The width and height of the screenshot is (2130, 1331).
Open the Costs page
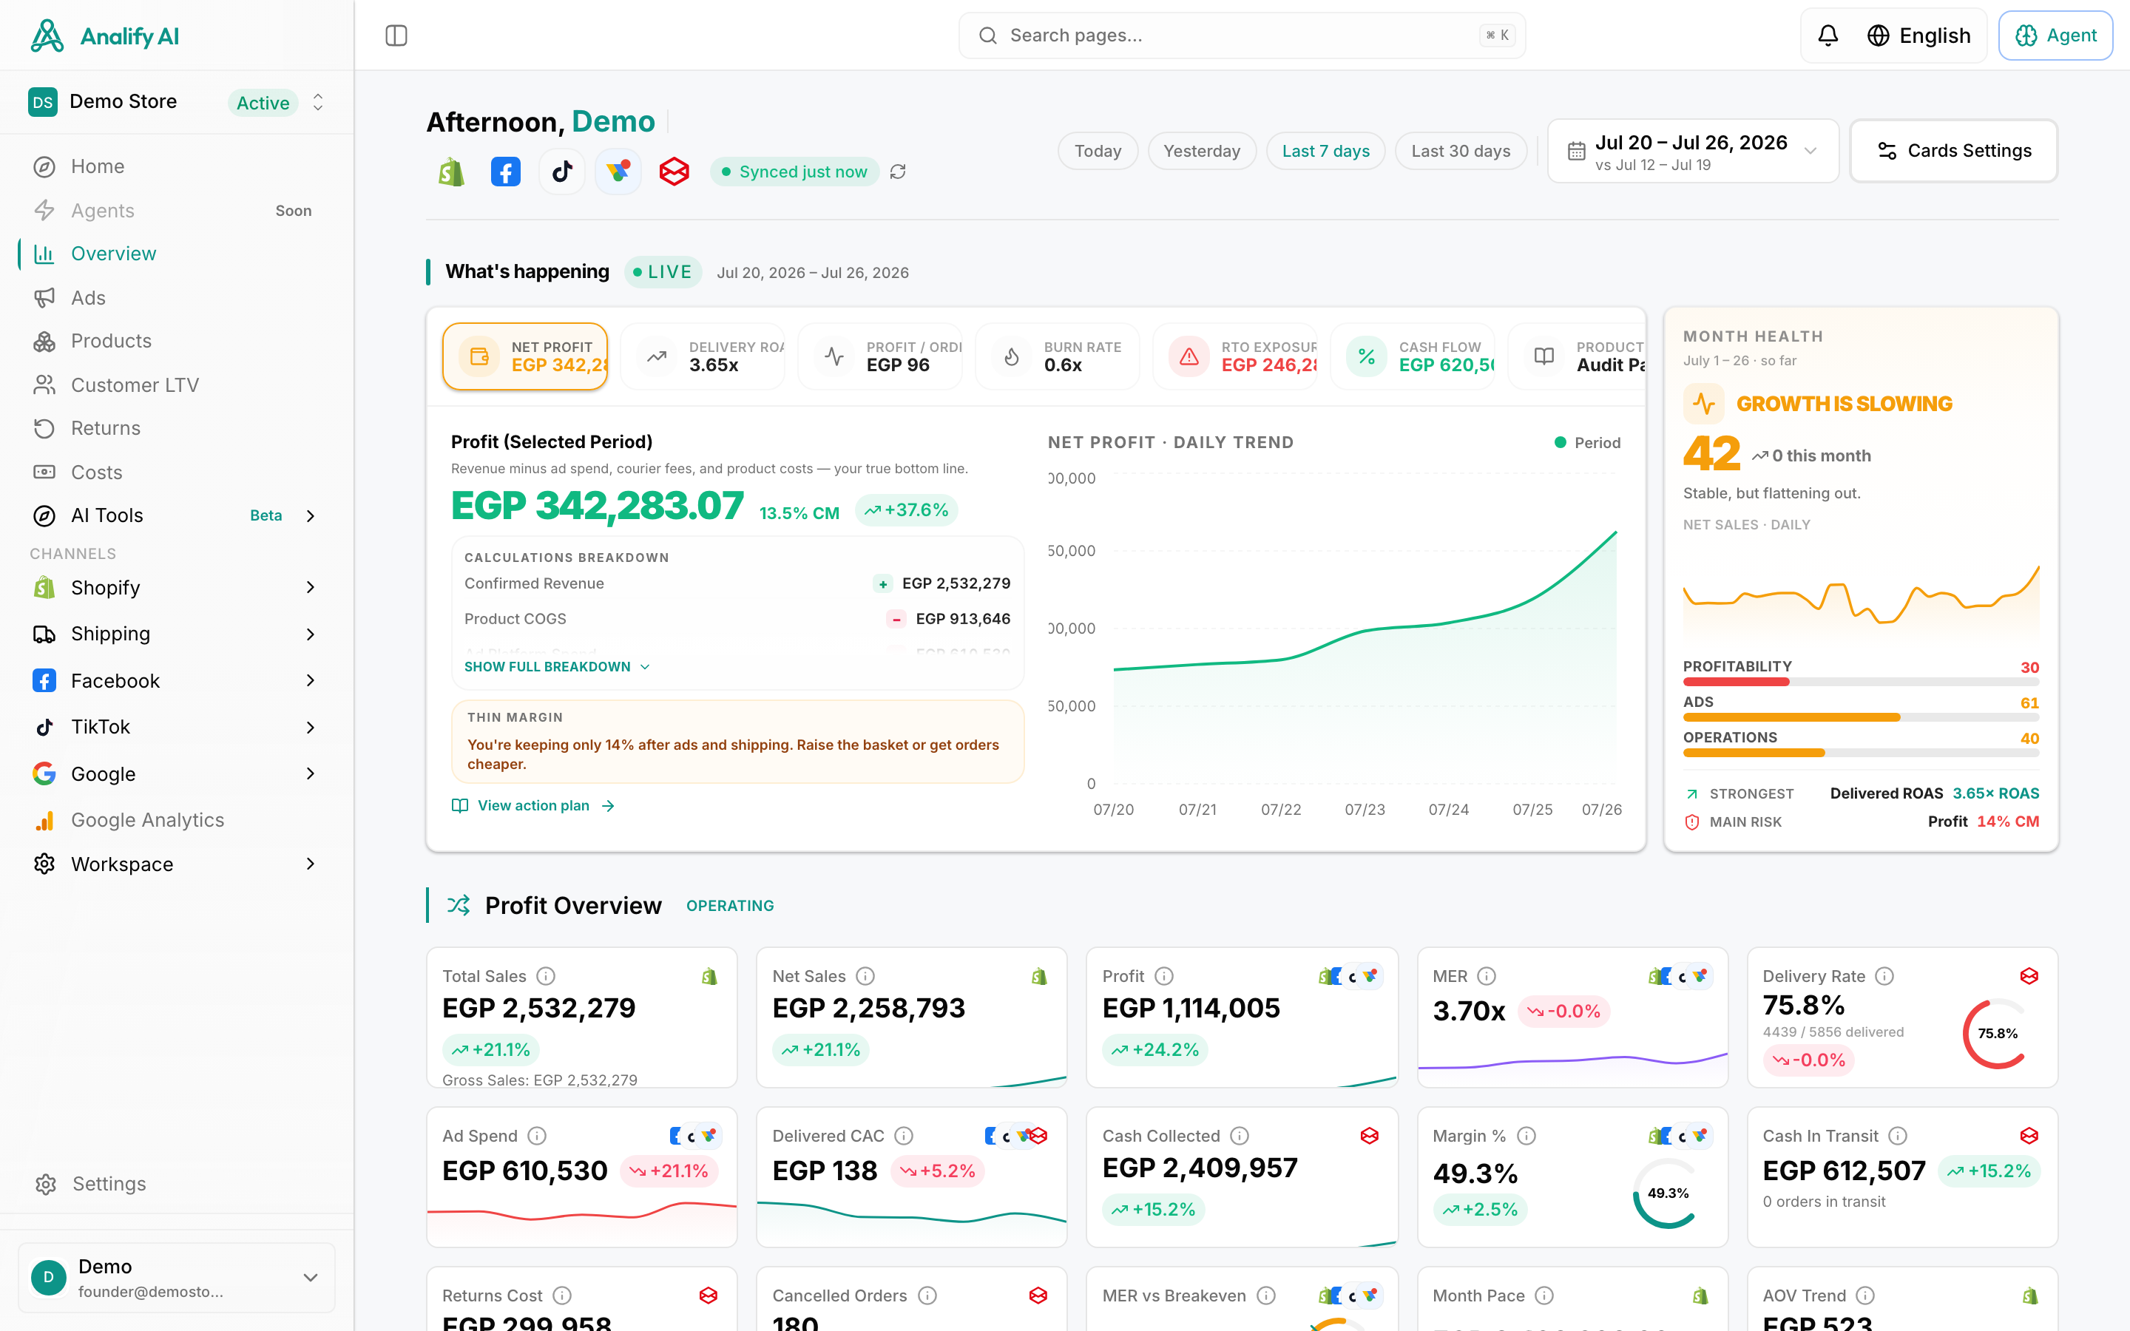coord(176,472)
